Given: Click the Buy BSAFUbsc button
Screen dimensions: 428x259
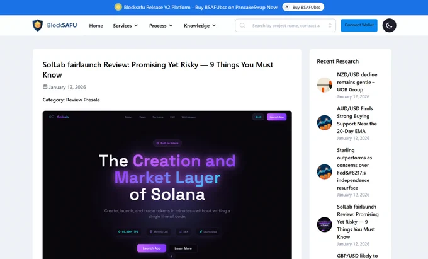Looking at the screenshot, I should pos(303,7).
